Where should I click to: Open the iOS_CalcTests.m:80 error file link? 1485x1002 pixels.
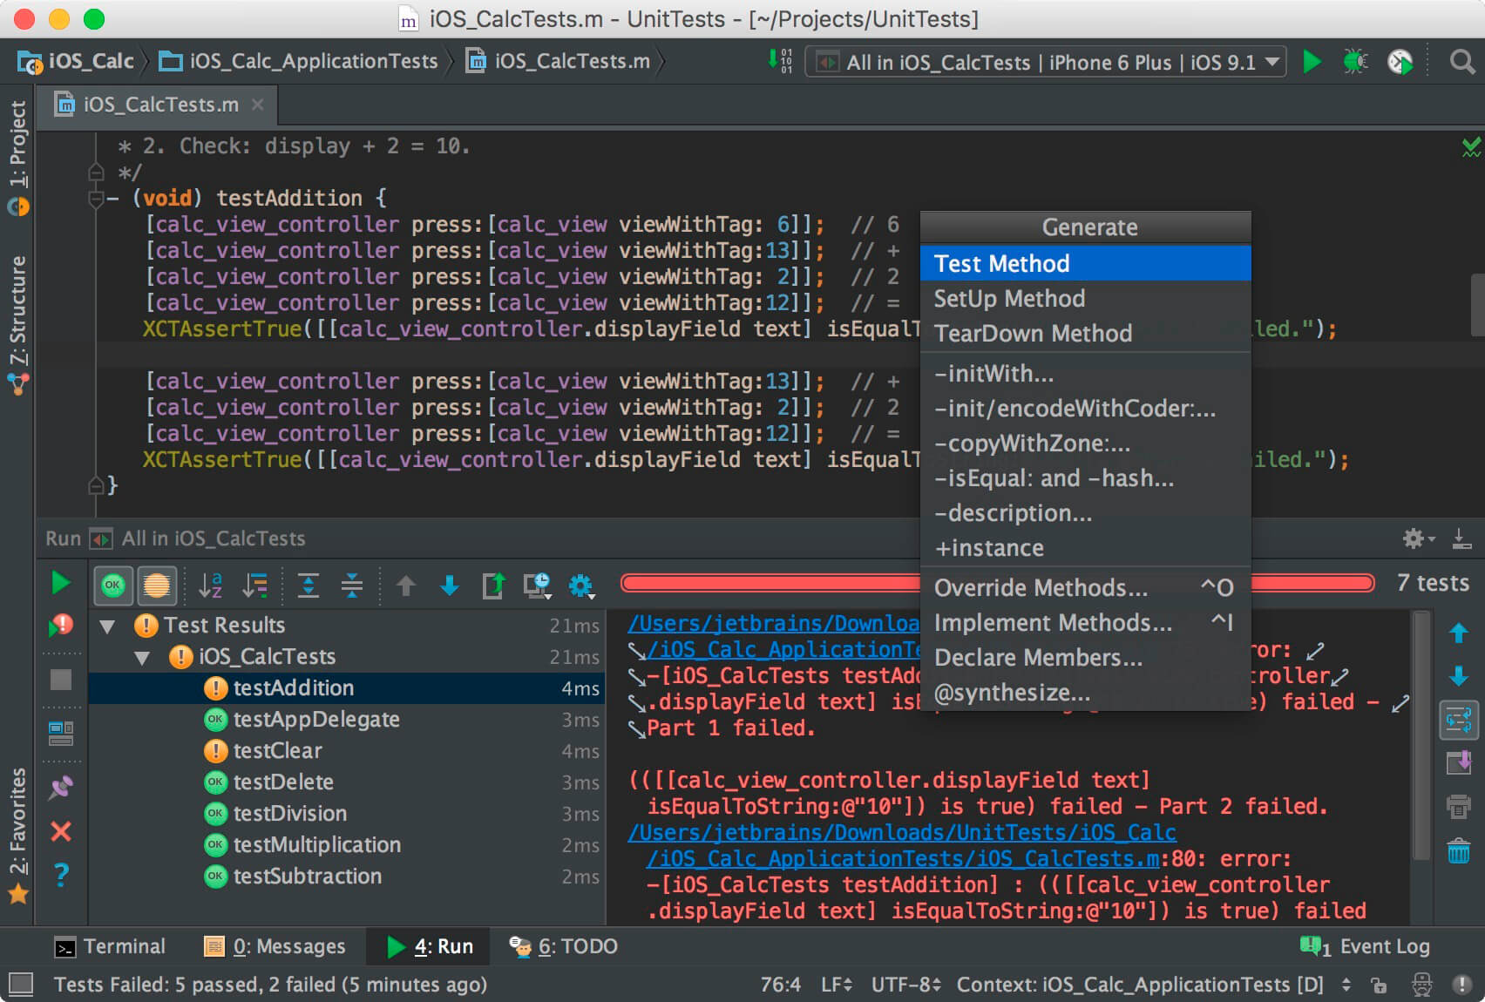click(x=903, y=859)
